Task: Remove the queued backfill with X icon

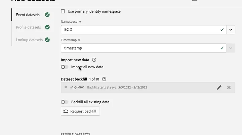Action: pos(229,88)
